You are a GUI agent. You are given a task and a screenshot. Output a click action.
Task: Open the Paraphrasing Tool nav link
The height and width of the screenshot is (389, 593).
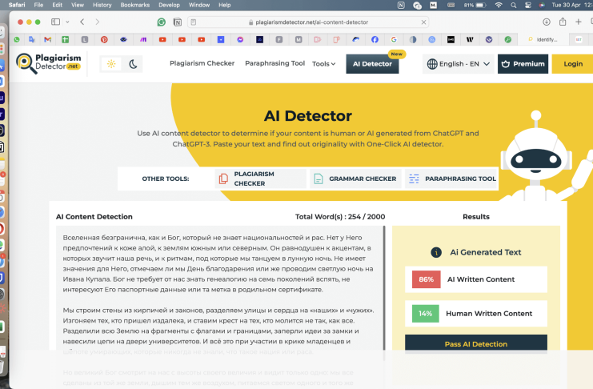pyautogui.click(x=275, y=63)
